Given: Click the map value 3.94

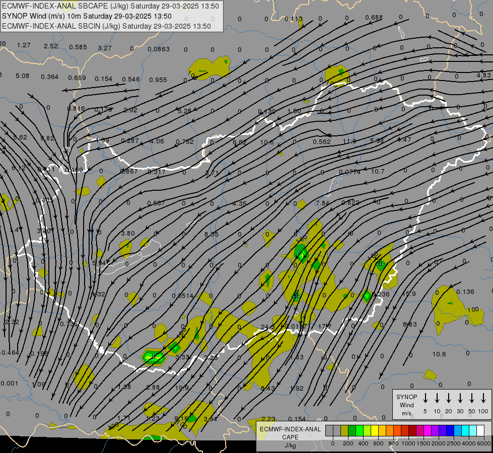Looking at the screenshot, I should (x=210, y=419).
